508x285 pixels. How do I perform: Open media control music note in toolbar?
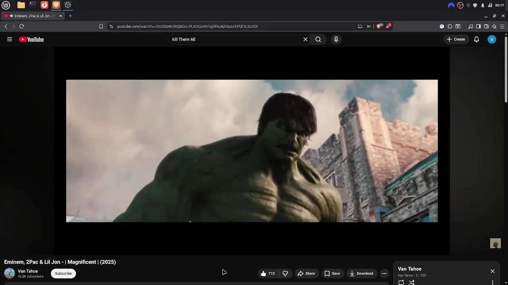click(471, 27)
